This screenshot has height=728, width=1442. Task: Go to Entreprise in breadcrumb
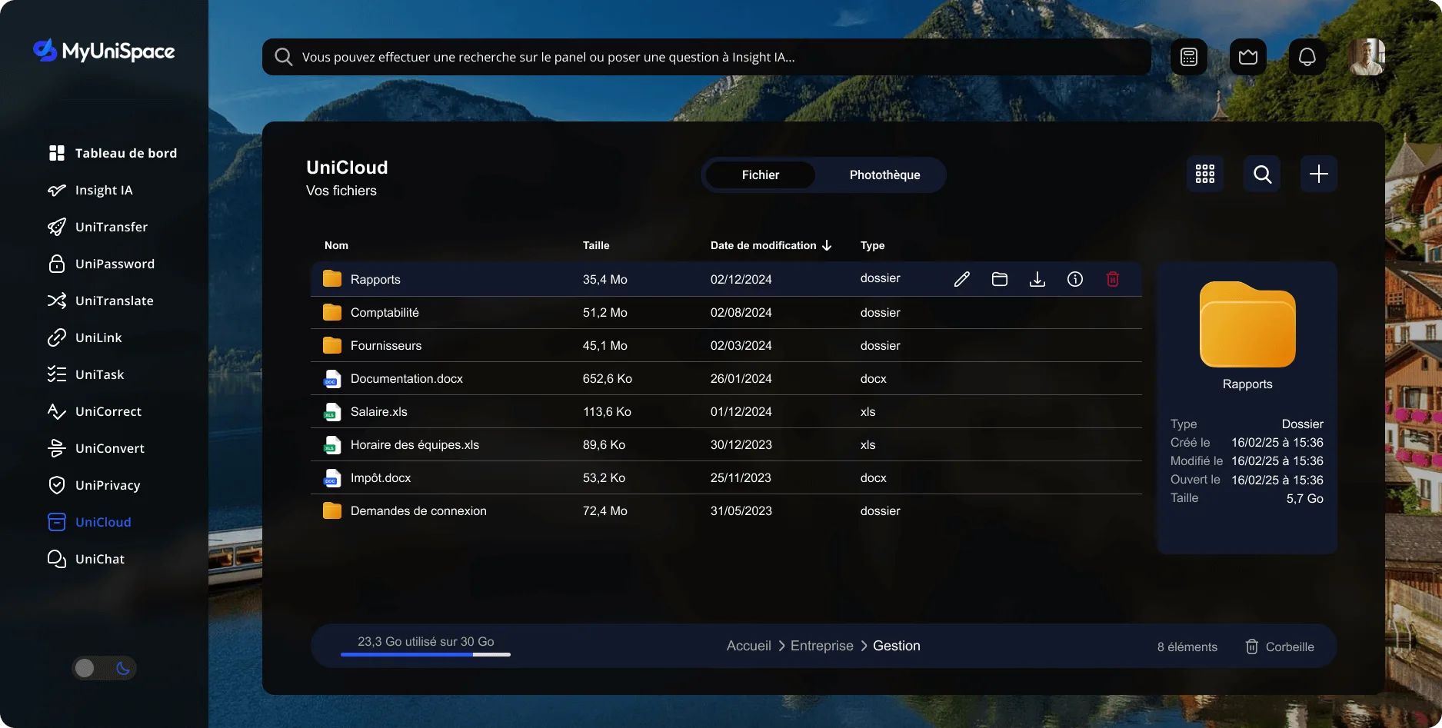[821, 646]
